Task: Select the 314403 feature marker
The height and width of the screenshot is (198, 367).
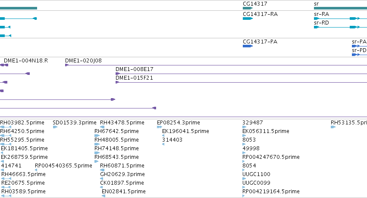Action: [x=163, y=144]
